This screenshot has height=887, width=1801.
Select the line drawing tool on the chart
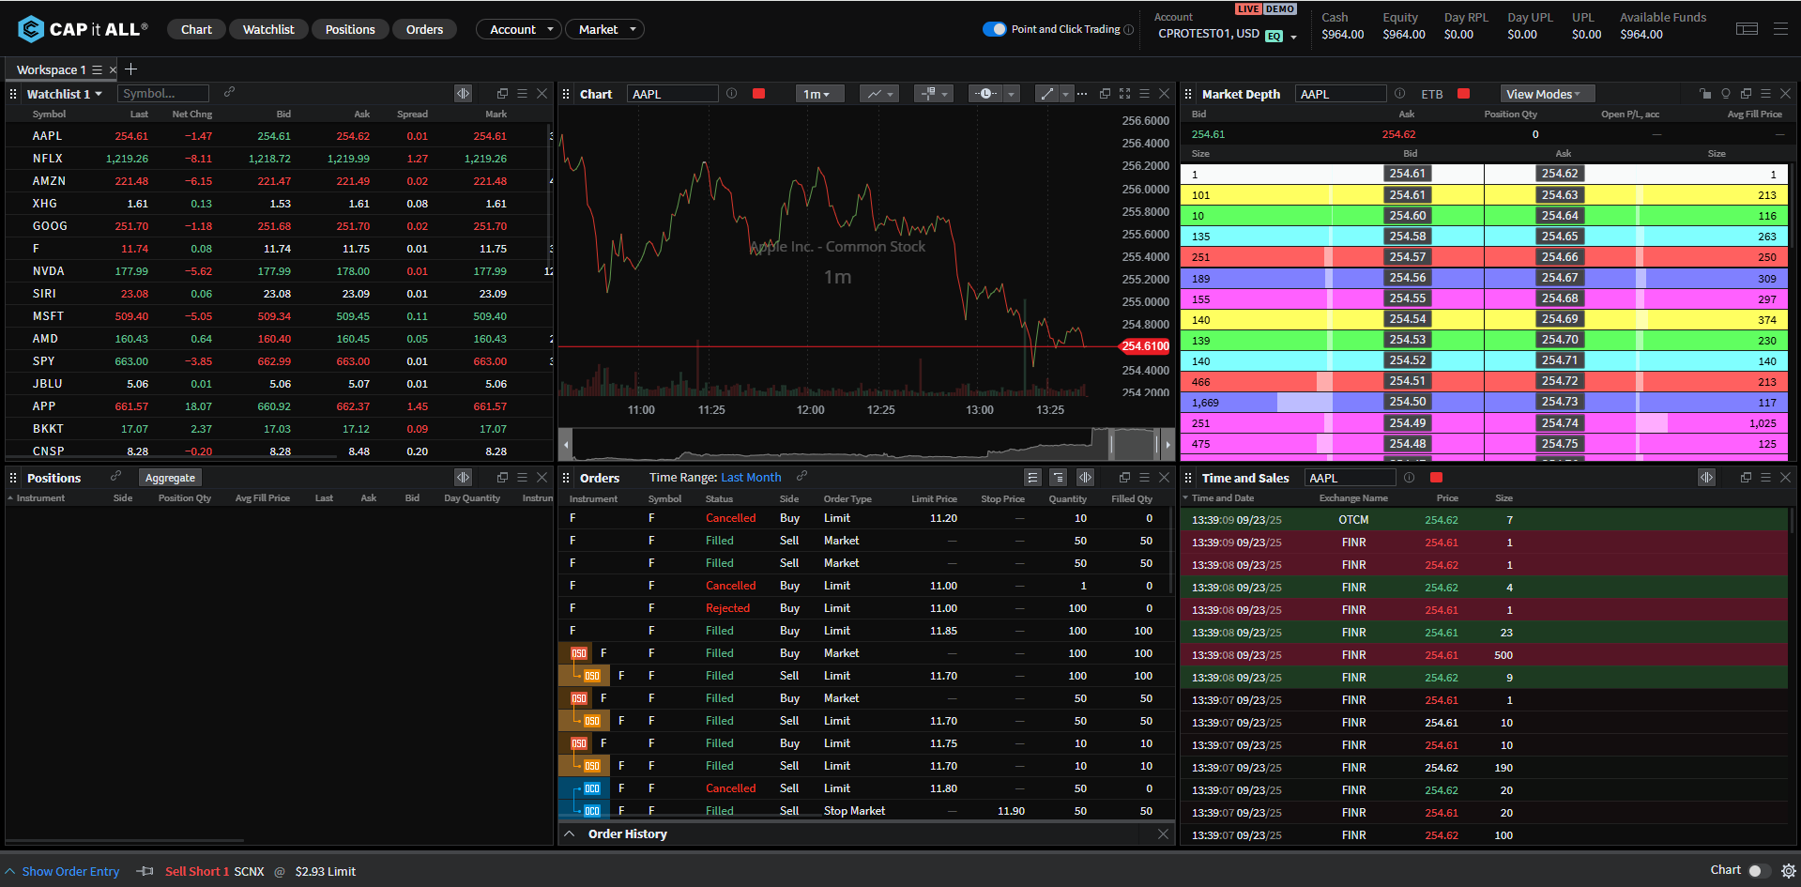[1046, 93]
